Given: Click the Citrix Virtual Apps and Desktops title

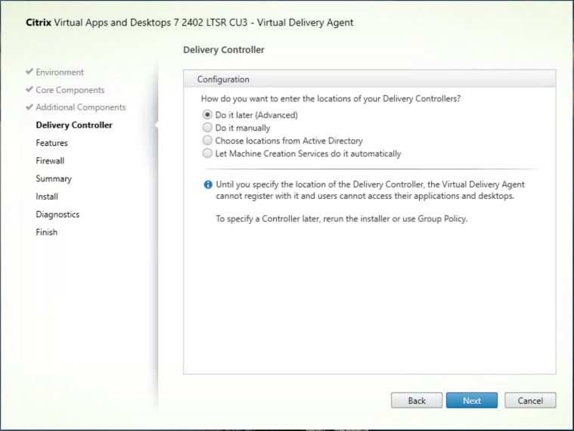Looking at the screenshot, I should (x=190, y=23).
